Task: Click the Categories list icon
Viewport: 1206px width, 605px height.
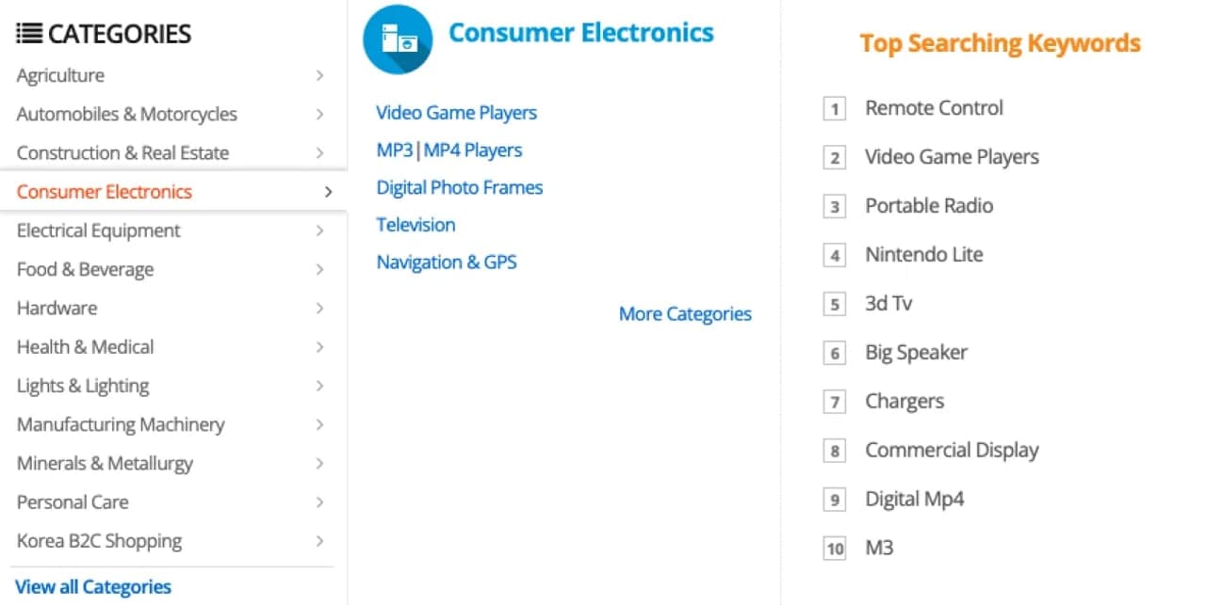Action: click(29, 34)
